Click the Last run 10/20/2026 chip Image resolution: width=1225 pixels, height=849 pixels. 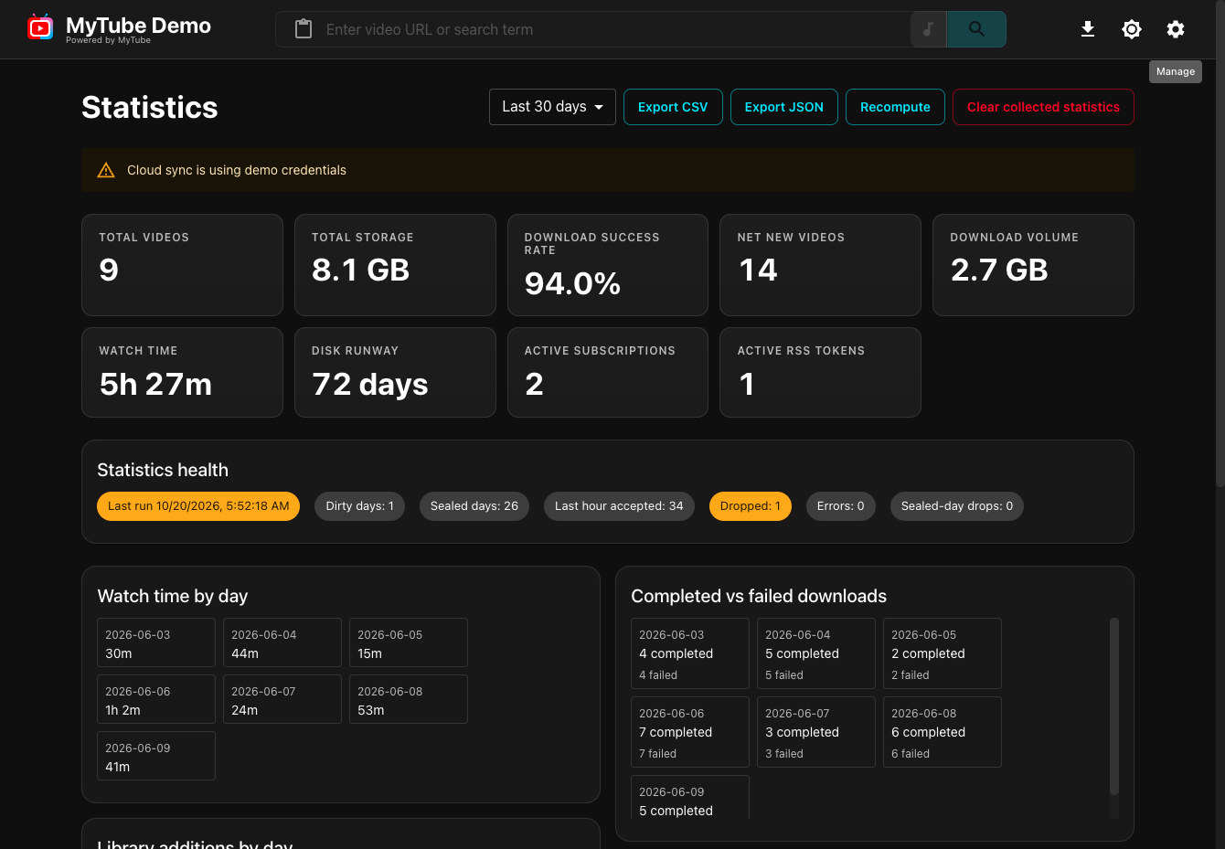[198, 506]
